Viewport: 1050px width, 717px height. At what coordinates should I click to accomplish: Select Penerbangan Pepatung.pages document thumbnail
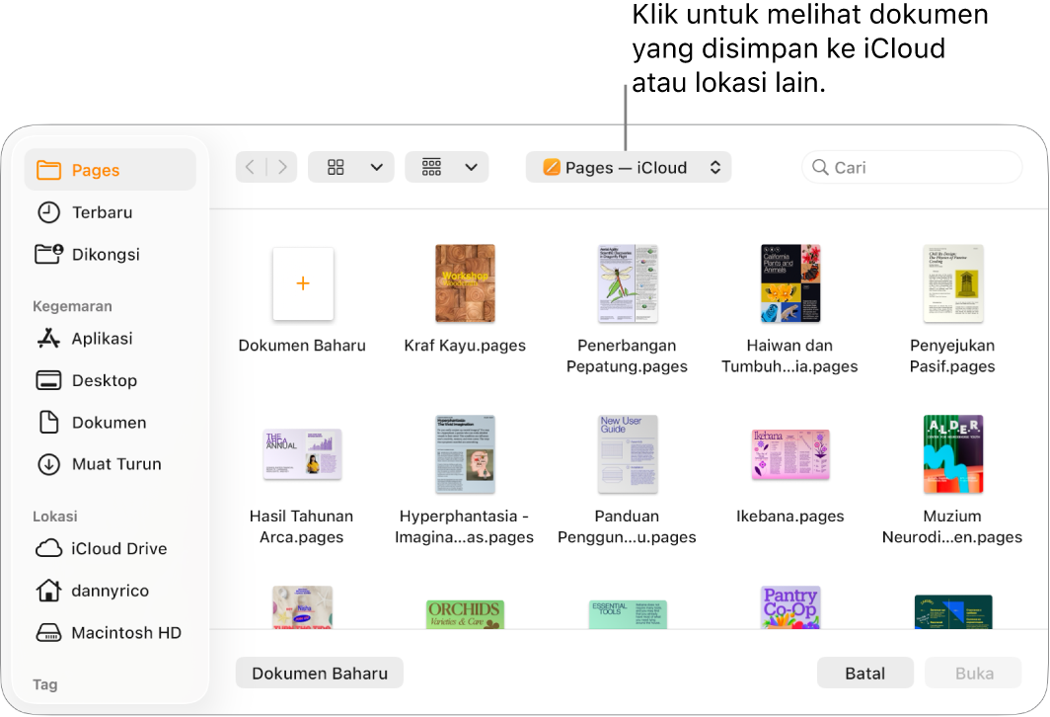(x=628, y=283)
